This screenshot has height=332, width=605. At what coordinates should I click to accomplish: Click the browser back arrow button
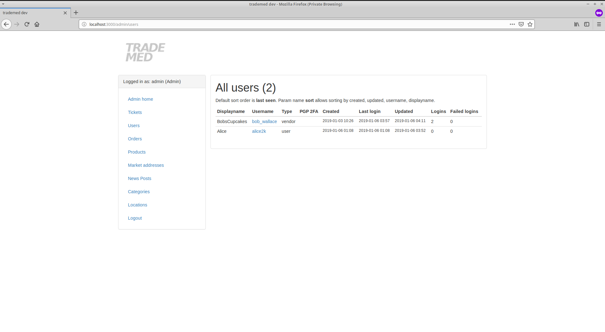pos(6,24)
